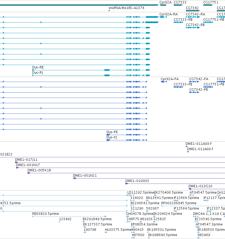Select the 348575 EST label
225x239 pixels.
pyautogui.click(x=133, y=219)
